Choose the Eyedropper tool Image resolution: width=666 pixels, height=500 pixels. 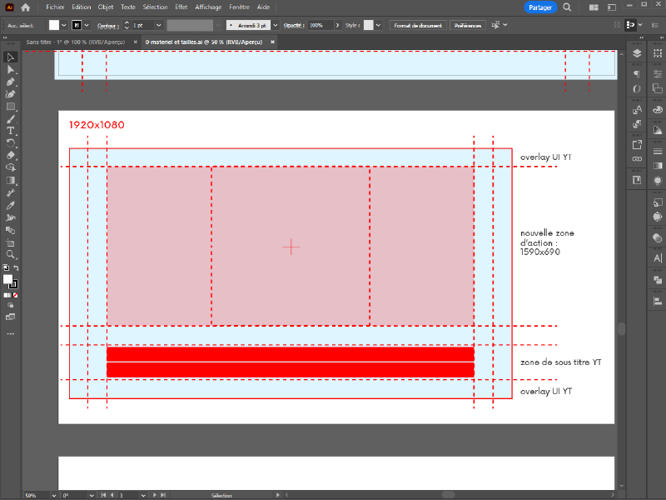tap(11, 205)
